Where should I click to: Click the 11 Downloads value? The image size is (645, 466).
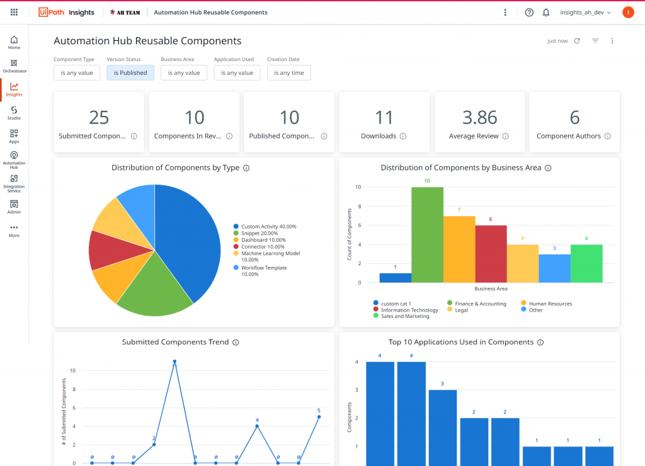[x=384, y=118]
